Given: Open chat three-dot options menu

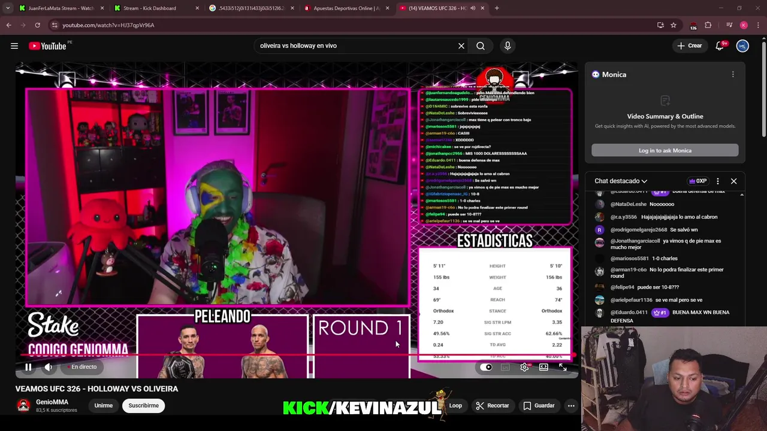Looking at the screenshot, I should pyautogui.click(x=718, y=181).
